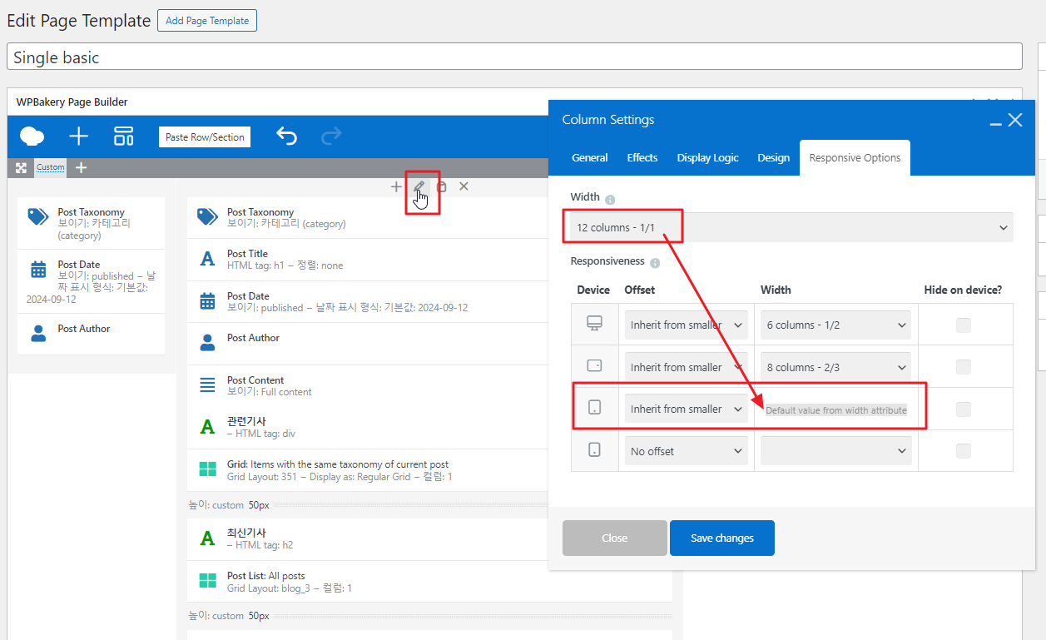This screenshot has width=1046, height=640.
Task: Click the landscape tablet device icon
Action: pos(594,365)
